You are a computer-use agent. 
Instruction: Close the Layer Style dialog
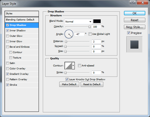(142, 3)
